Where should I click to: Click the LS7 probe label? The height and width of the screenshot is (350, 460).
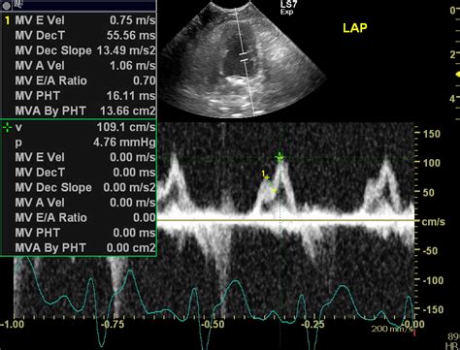(x=288, y=4)
